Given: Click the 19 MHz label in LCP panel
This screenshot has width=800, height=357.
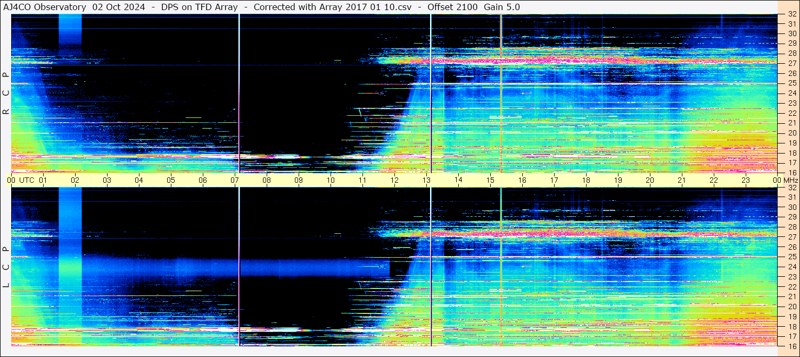Looking at the screenshot, I should tap(792, 317).
